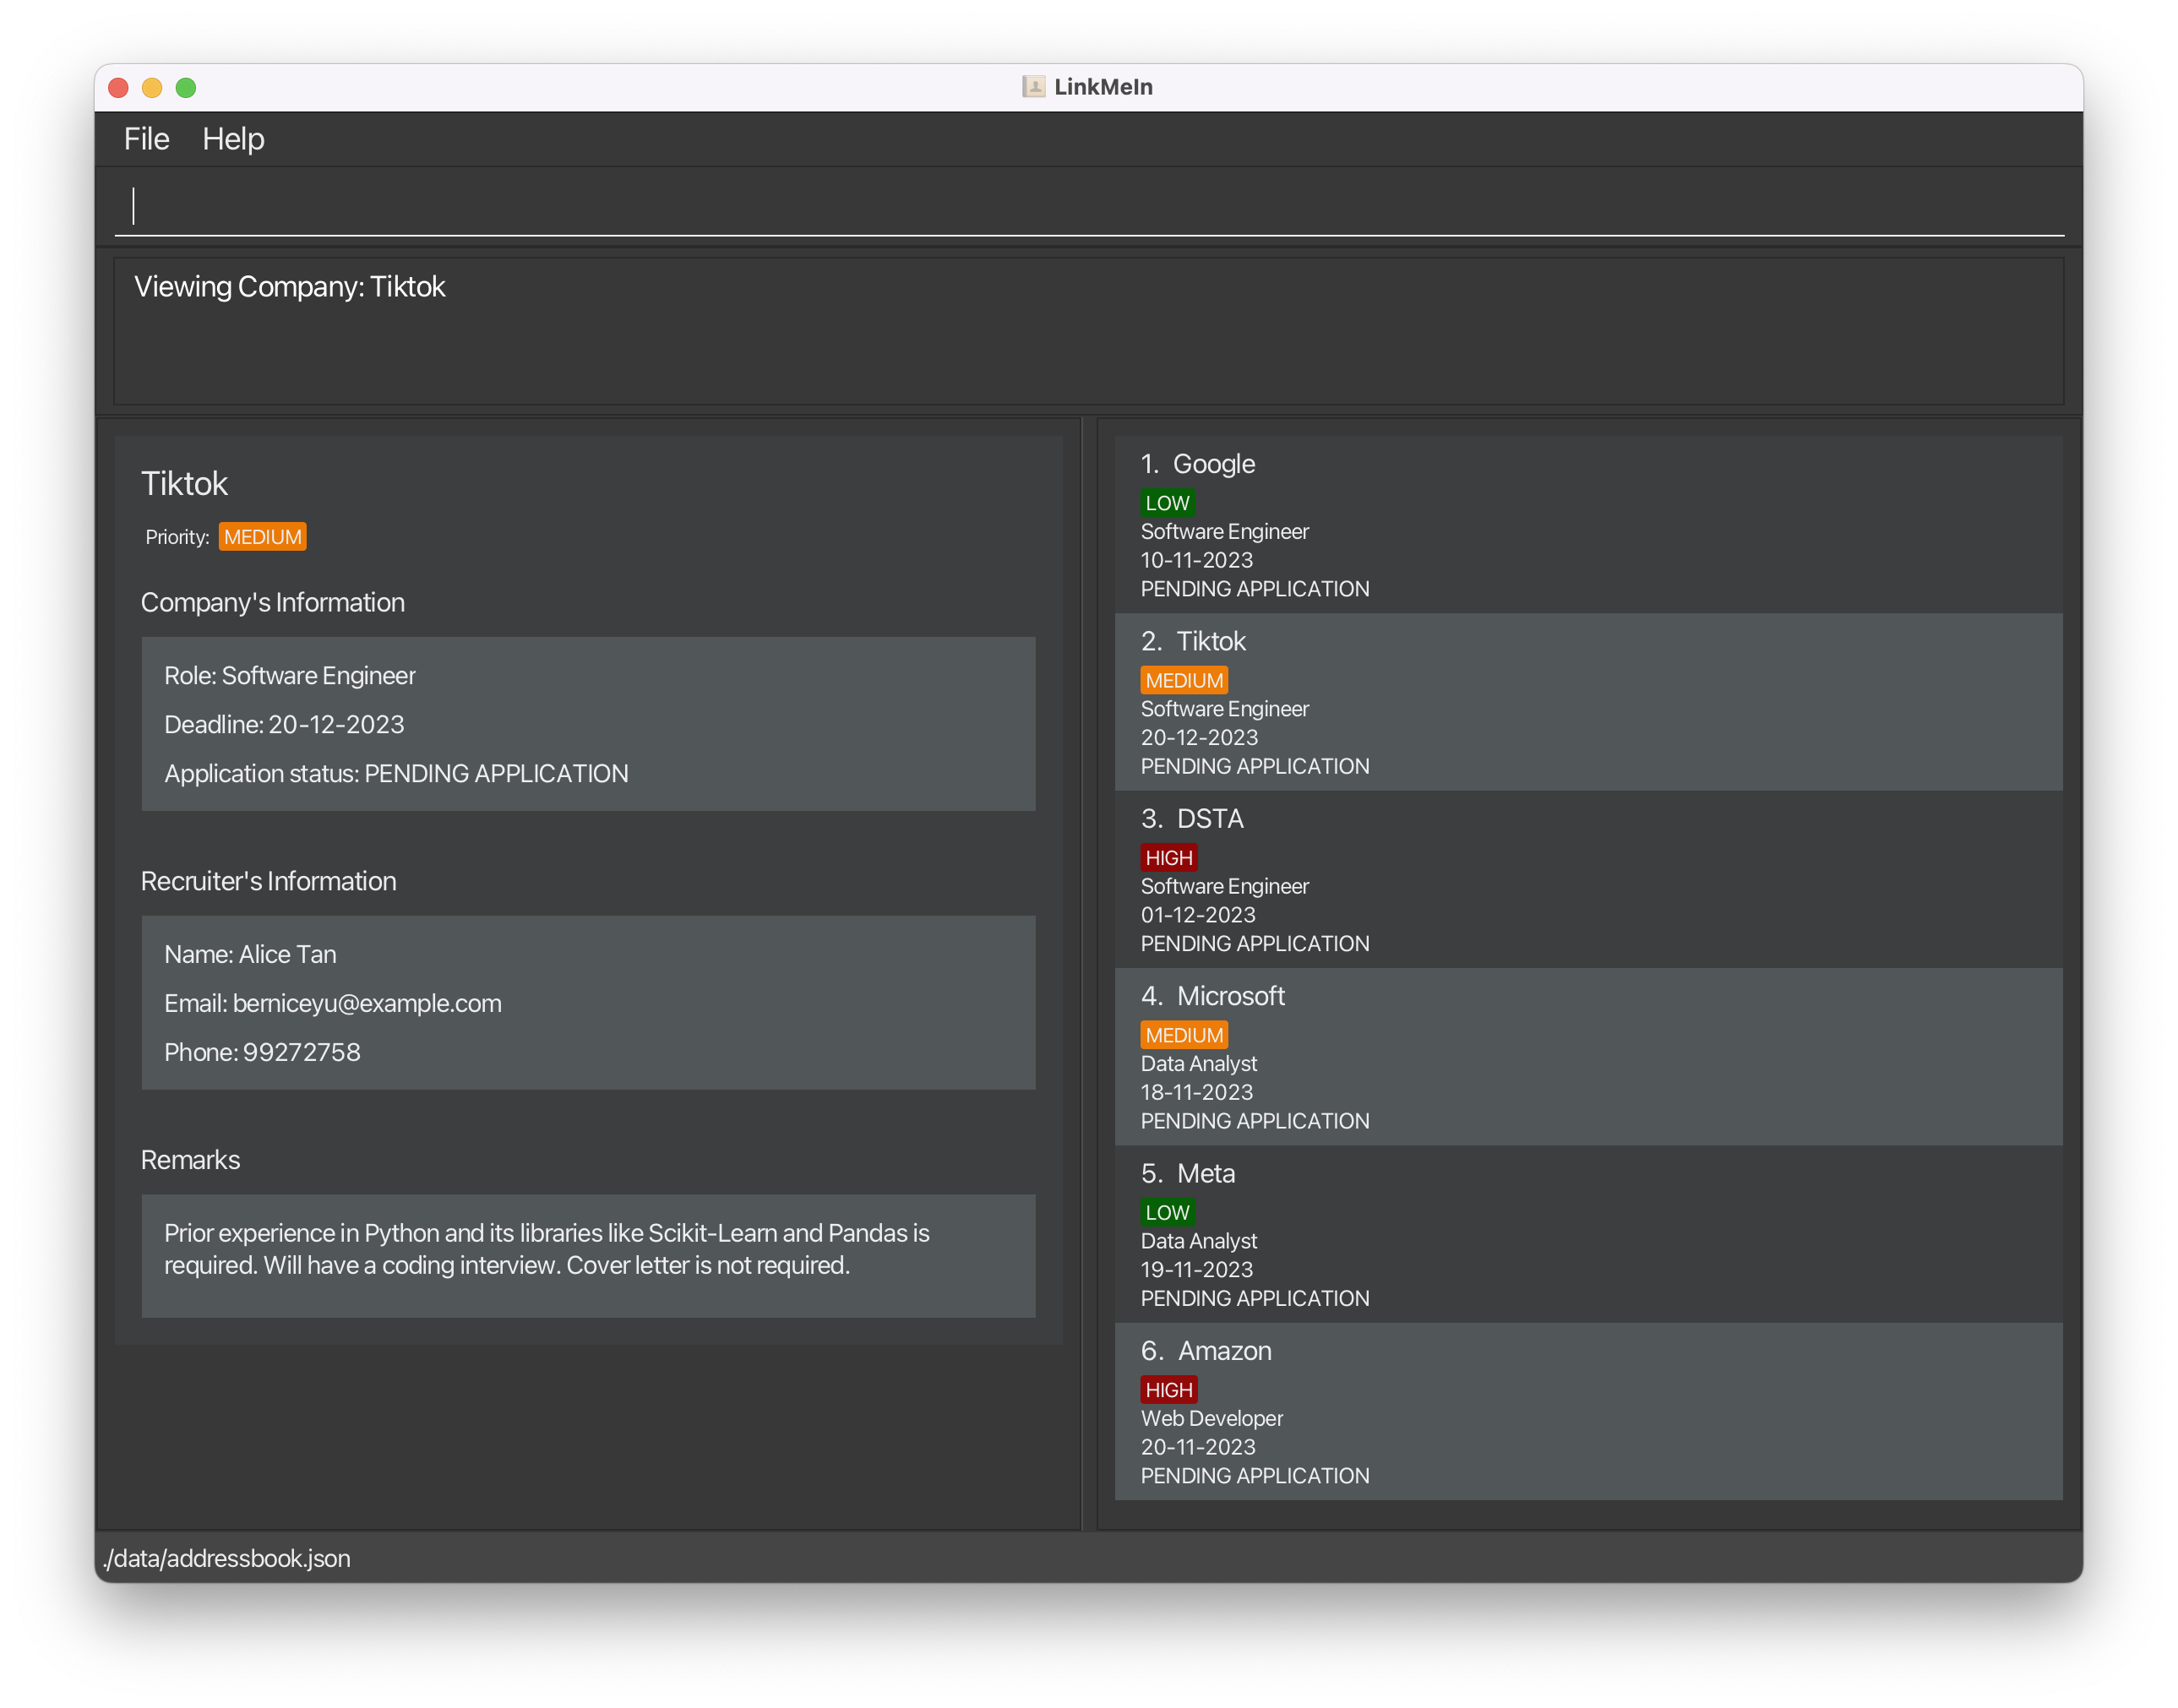
Task: Click the Tiktok heading in detail panel
Action: [x=184, y=484]
